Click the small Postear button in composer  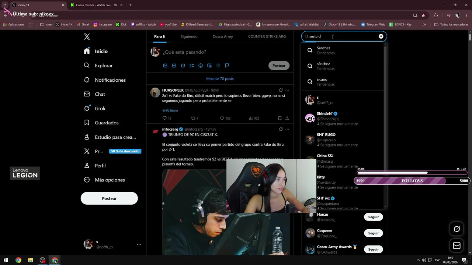[279, 66]
